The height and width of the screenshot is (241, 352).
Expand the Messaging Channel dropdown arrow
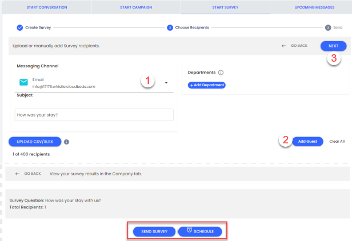tap(166, 82)
